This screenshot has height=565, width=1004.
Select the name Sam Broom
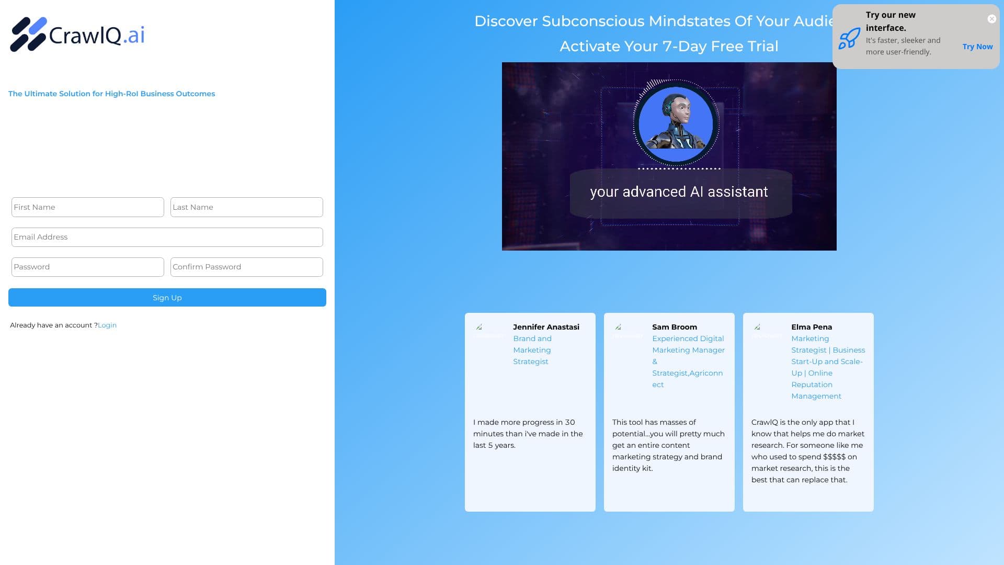675,327
